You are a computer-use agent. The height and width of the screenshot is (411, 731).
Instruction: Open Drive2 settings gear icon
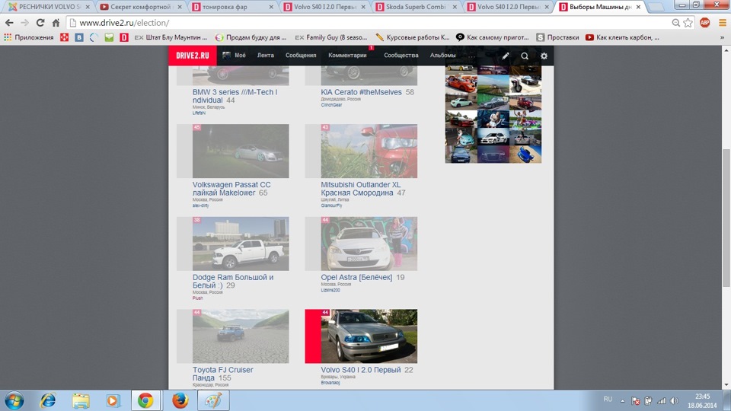click(544, 56)
